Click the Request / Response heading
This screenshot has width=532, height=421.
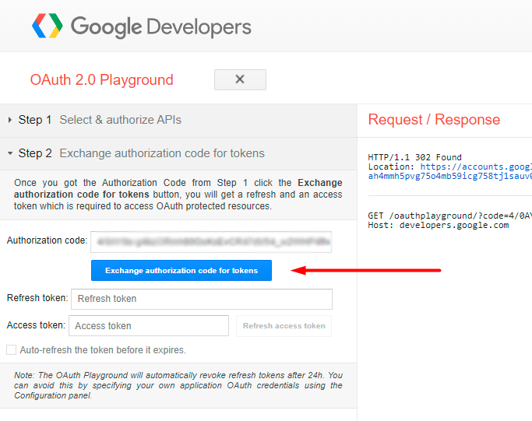pyautogui.click(x=434, y=120)
